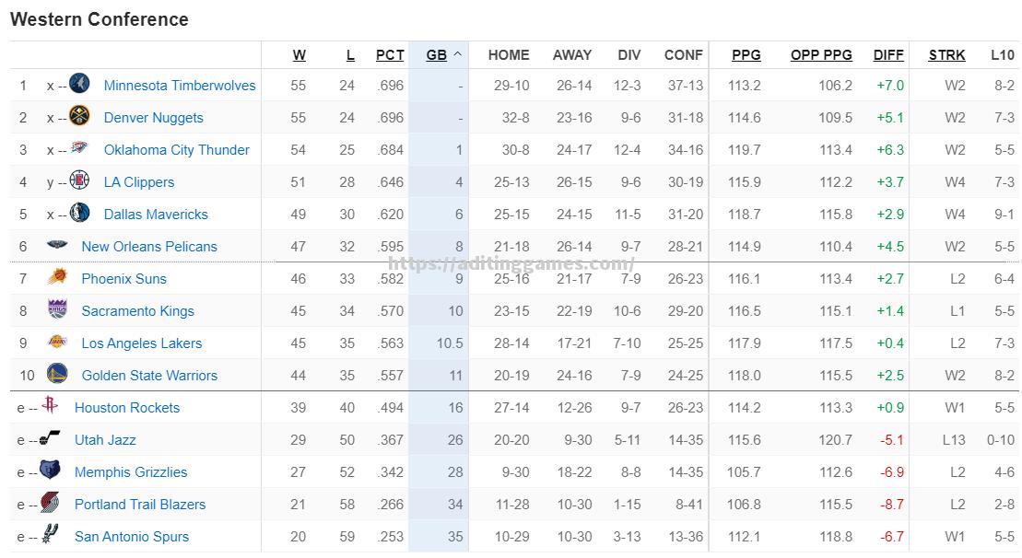Open the Sacramento Kings team page
This screenshot has height=558, width=1022.
coord(137,311)
